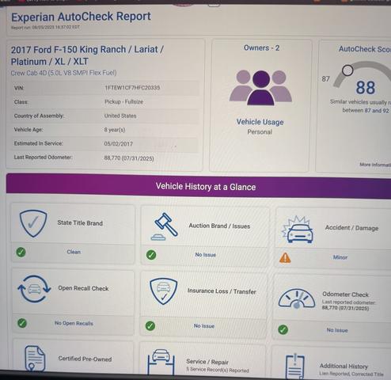Click the Personal usage text
This screenshot has height=380, width=391.
pyautogui.click(x=260, y=132)
